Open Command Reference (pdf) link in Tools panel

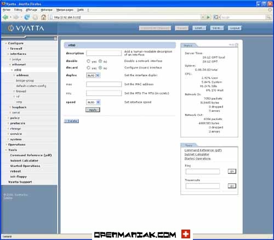click(x=203, y=150)
